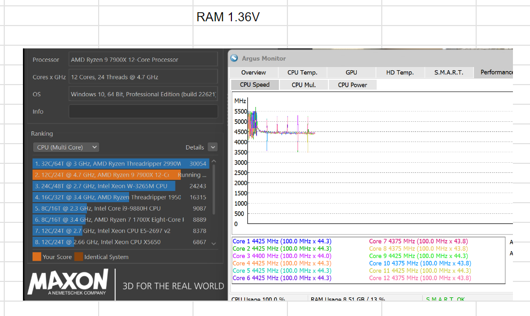Open the Overview tab in Argus Monitor
Image resolution: width=530 pixels, height=316 pixels.
point(253,72)
